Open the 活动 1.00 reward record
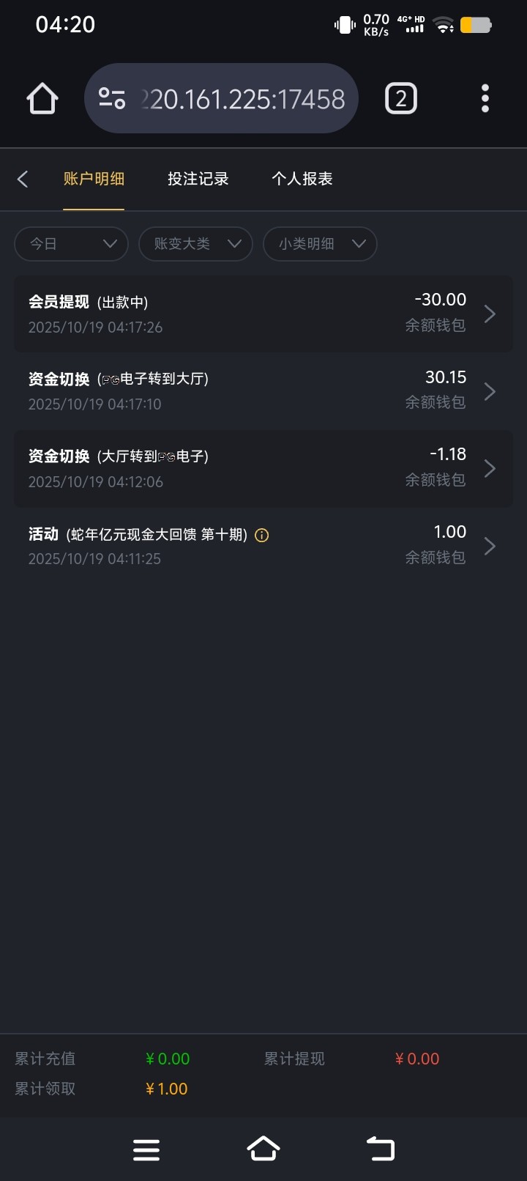 point(263,546)
